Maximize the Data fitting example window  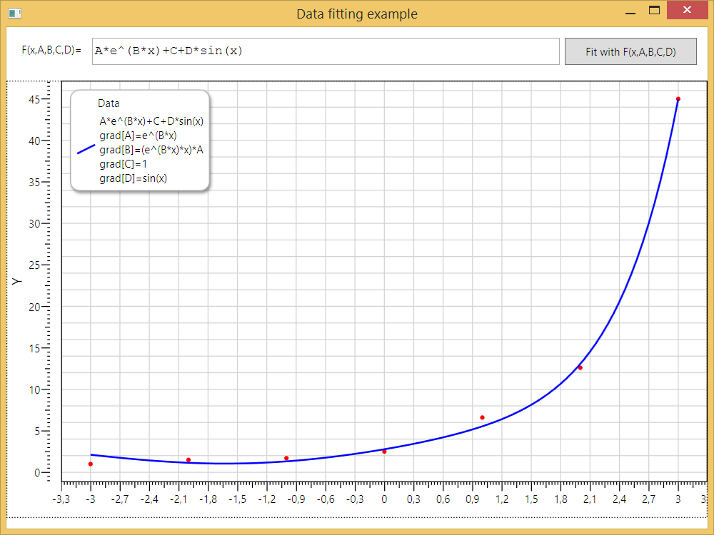653,11
